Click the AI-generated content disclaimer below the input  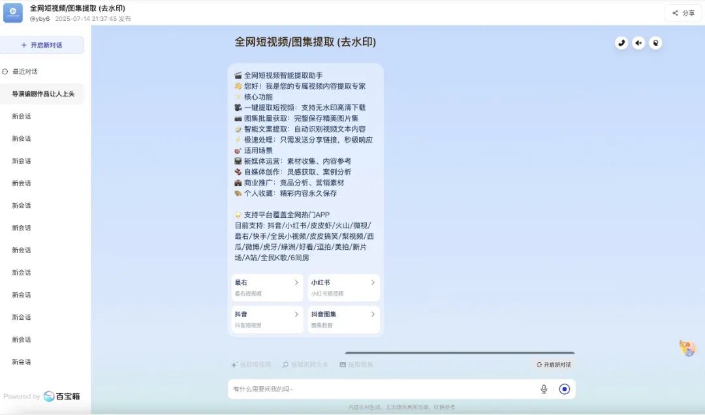pyautogui.click(x=401, y=407)
